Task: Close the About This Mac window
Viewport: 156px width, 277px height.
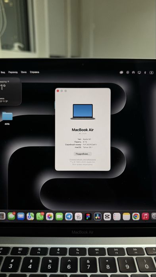Action: click(x=58, y=91)
